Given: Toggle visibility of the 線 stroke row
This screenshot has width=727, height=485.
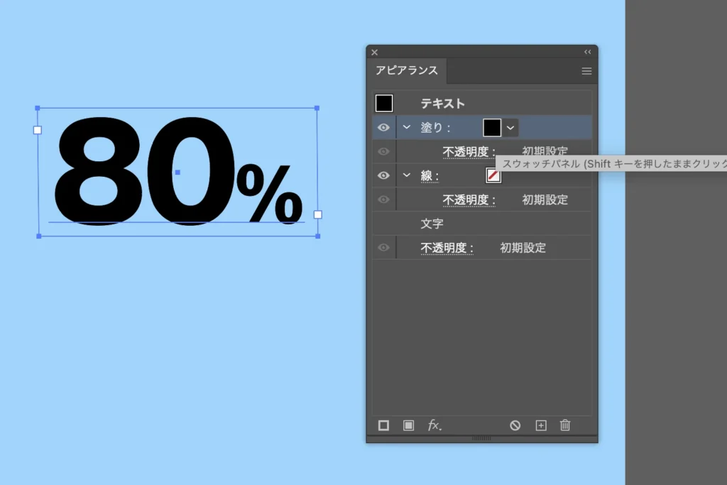Looking at the screenshot, I should click(384, 175).
